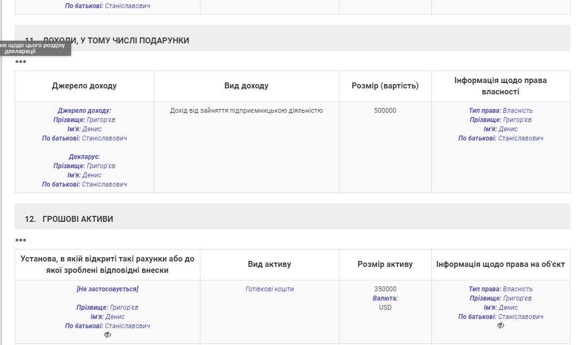
Task: Select the 500000 income amount value
Action: [385, 111]
